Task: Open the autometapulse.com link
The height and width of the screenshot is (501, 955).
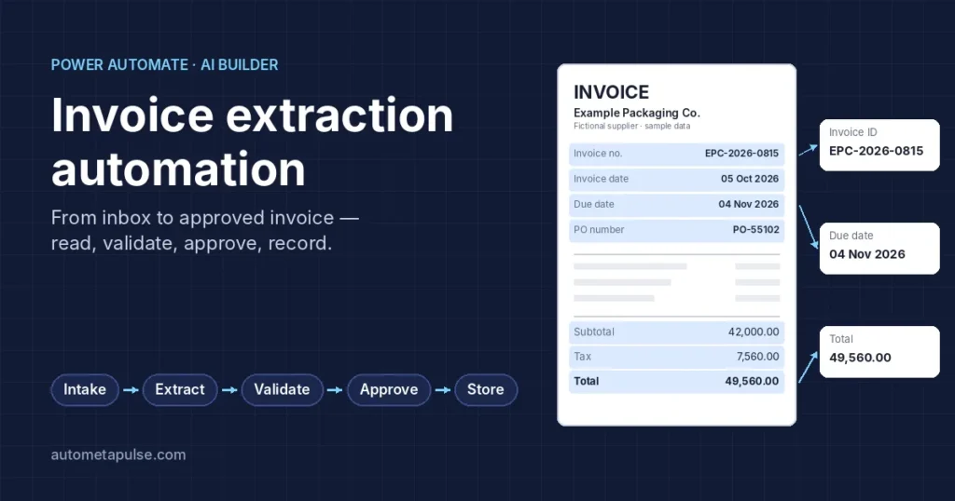Action: tap(118, 454)
